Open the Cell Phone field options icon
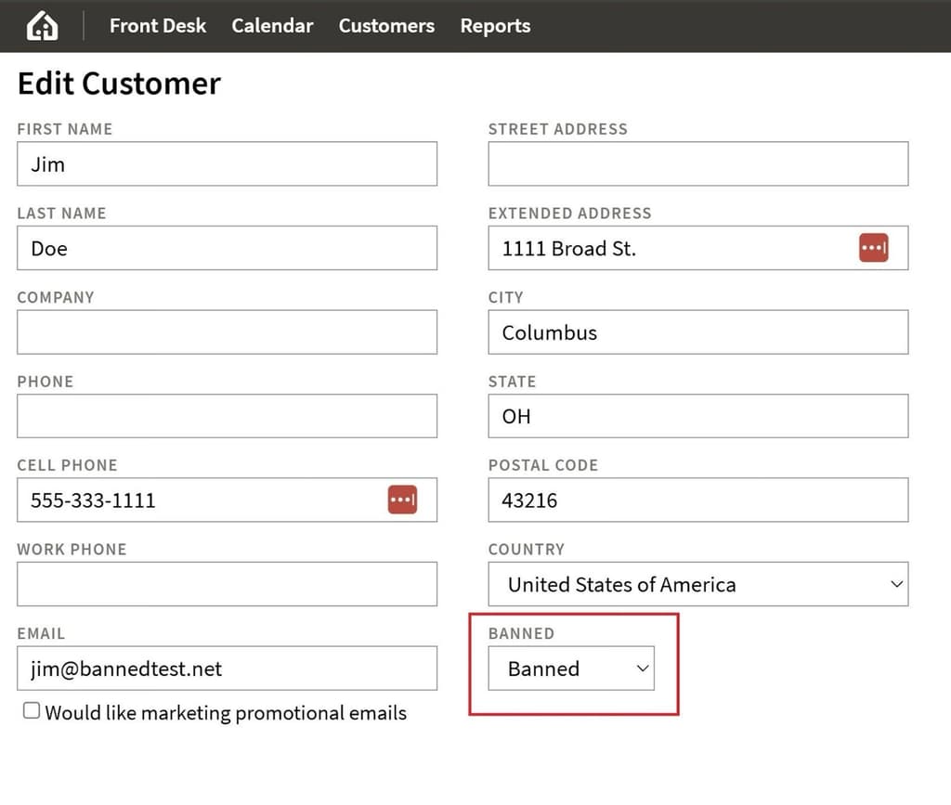Image resolution: width=951 pixels, height=805 pixels. click(x=402, y=500)
